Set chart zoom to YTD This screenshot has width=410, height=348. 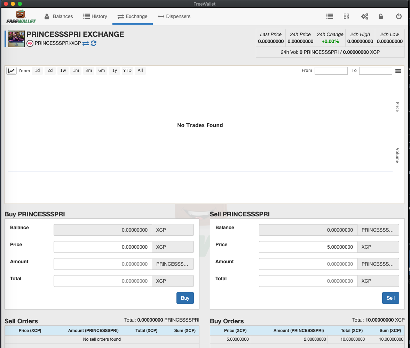pyautogui.click(x=127, y=71)
